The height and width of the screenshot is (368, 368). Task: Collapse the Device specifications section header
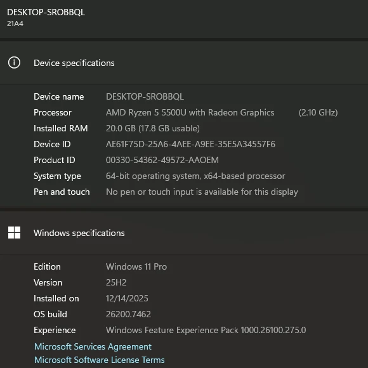[184, 63]
